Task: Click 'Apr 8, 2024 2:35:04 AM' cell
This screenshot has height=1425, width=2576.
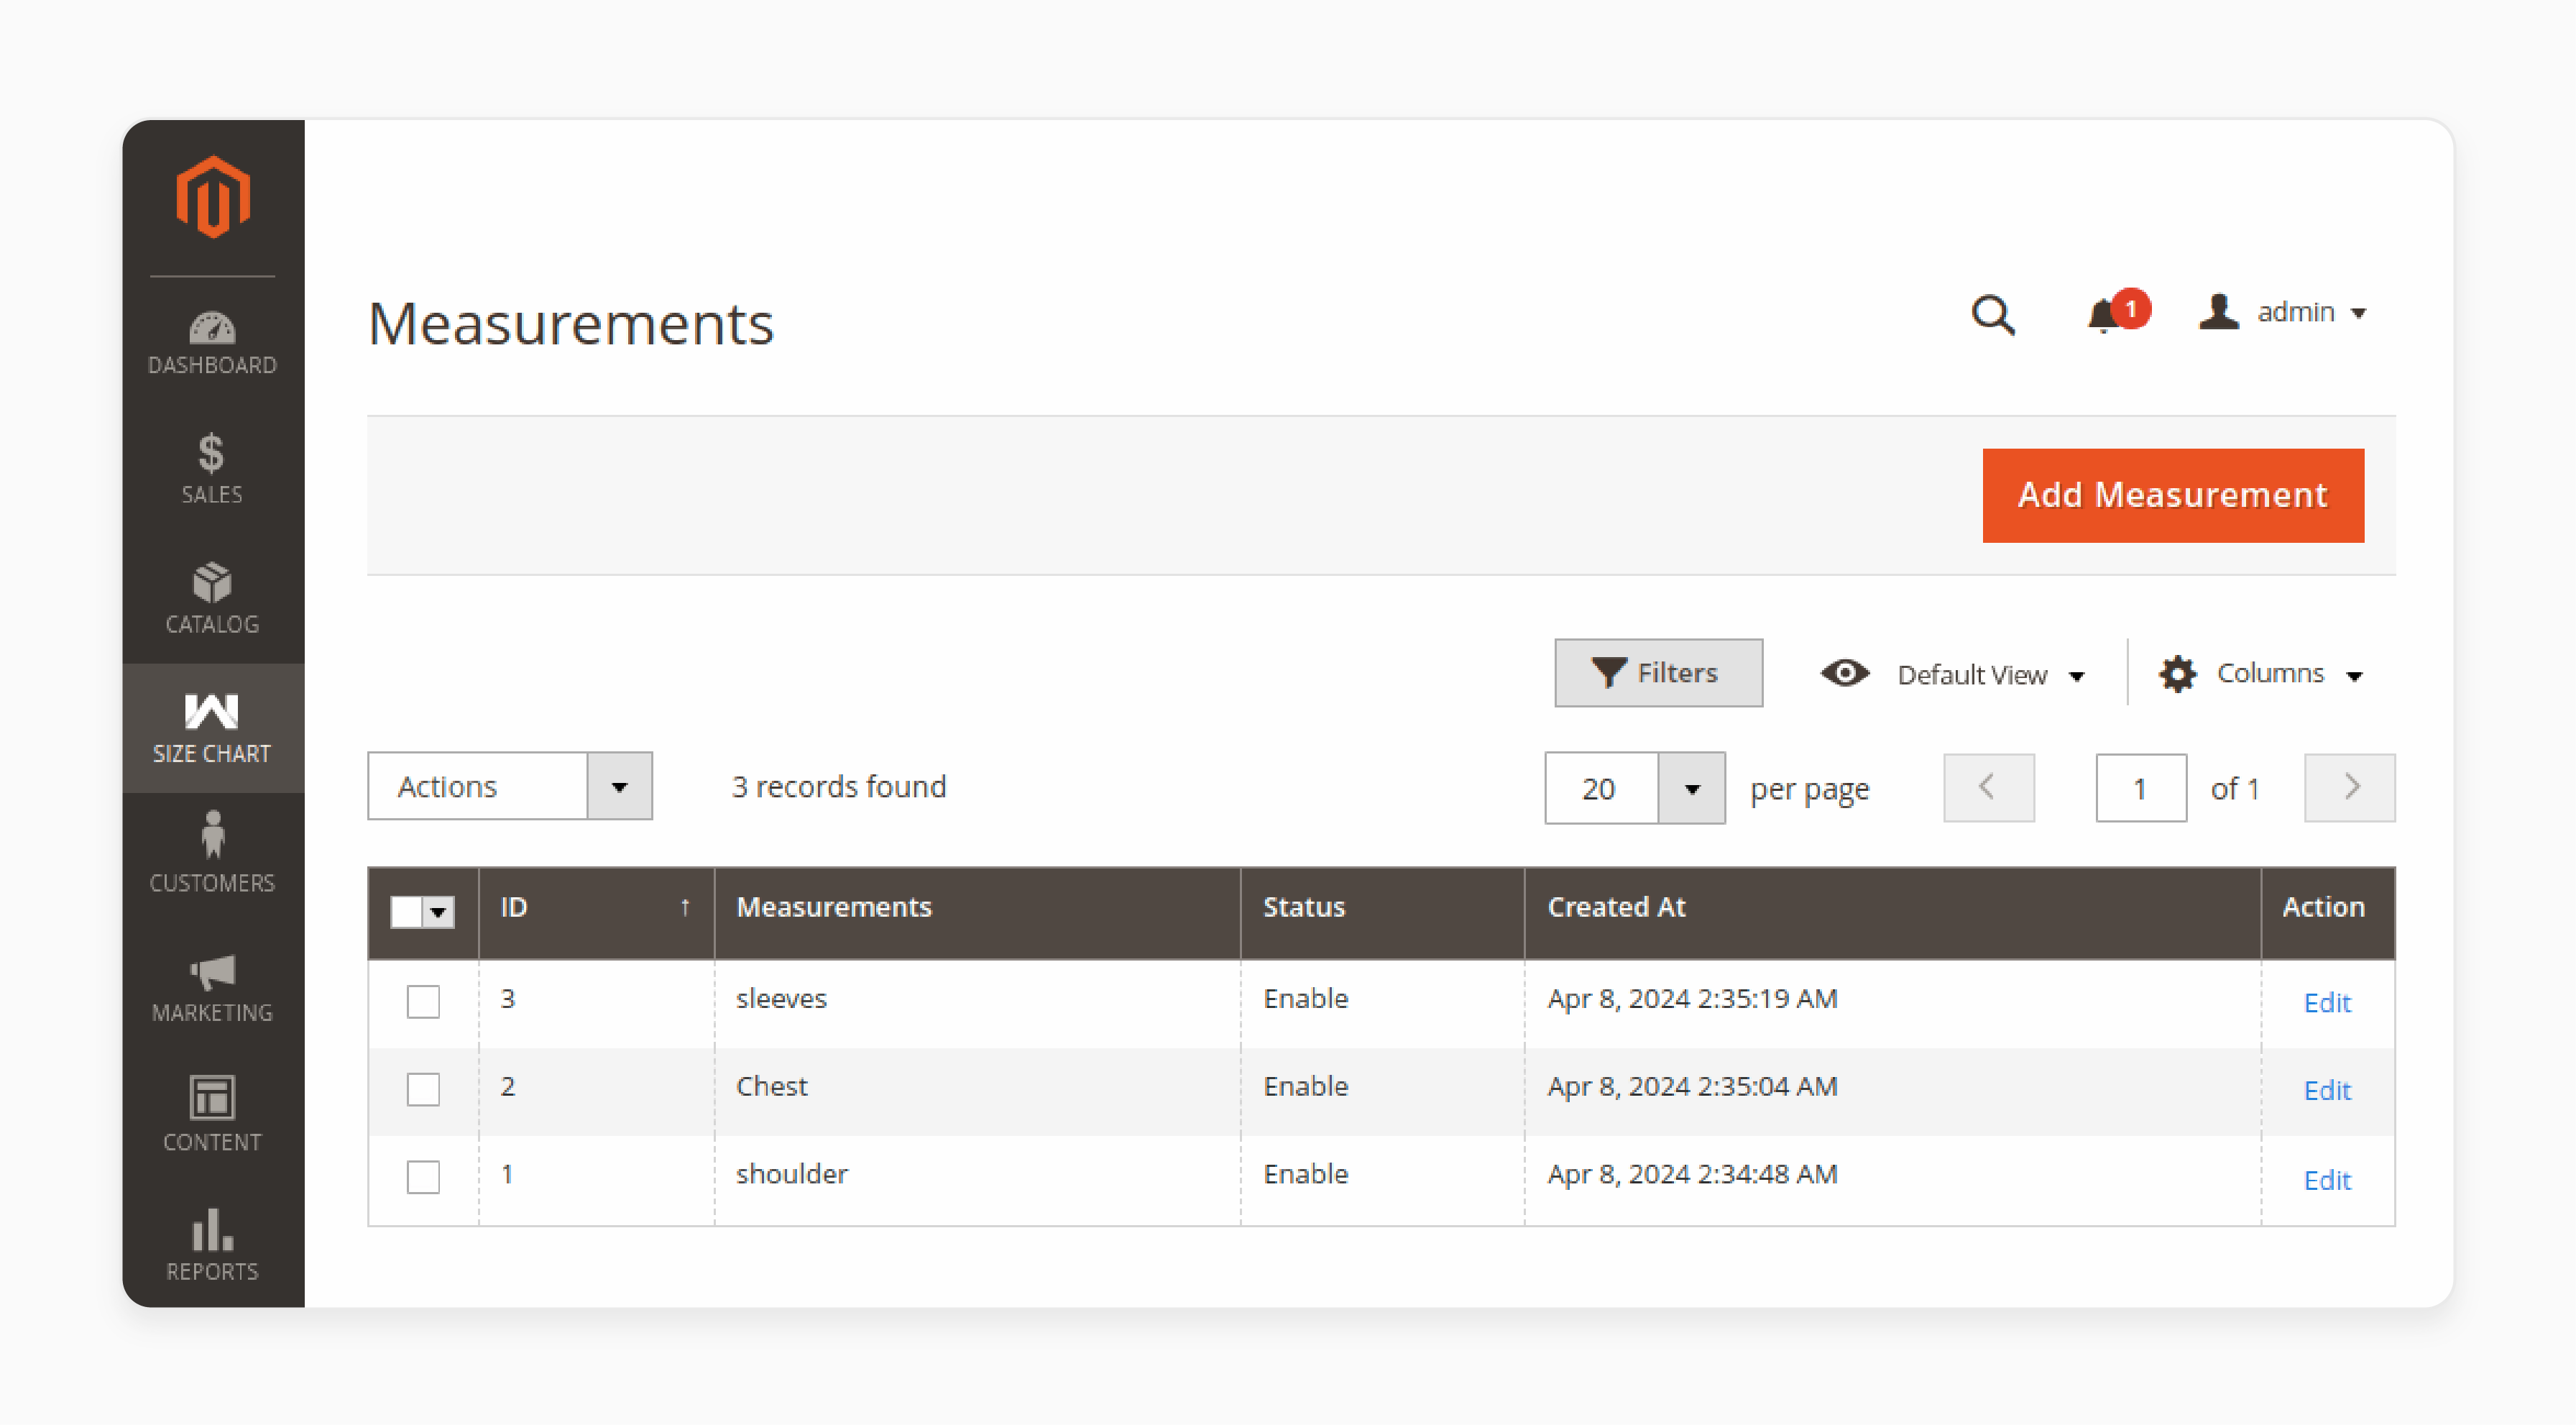Action: [x=1692, y=1086]
